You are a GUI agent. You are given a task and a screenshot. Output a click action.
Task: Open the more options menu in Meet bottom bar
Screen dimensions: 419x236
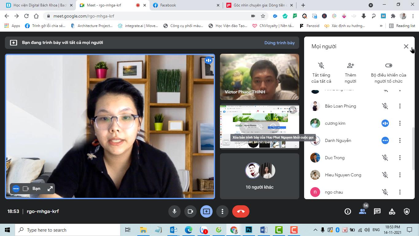click(222, 211)
